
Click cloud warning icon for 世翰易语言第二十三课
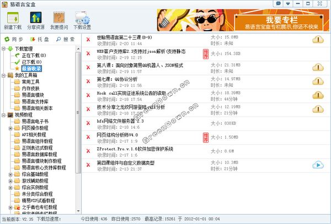[318, 40]
